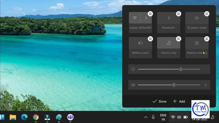Toggle Battery saver quick setting
Viewport: 219px width, 123px height.
pos(140,43)
